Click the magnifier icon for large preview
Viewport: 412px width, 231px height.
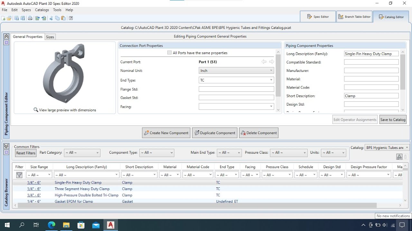[36, 110]
